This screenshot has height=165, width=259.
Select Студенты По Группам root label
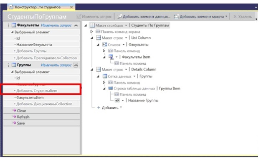150,25
